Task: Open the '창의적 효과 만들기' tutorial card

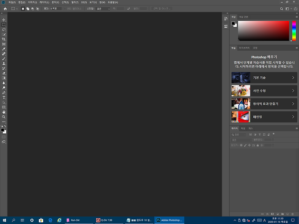Action: 264,104
